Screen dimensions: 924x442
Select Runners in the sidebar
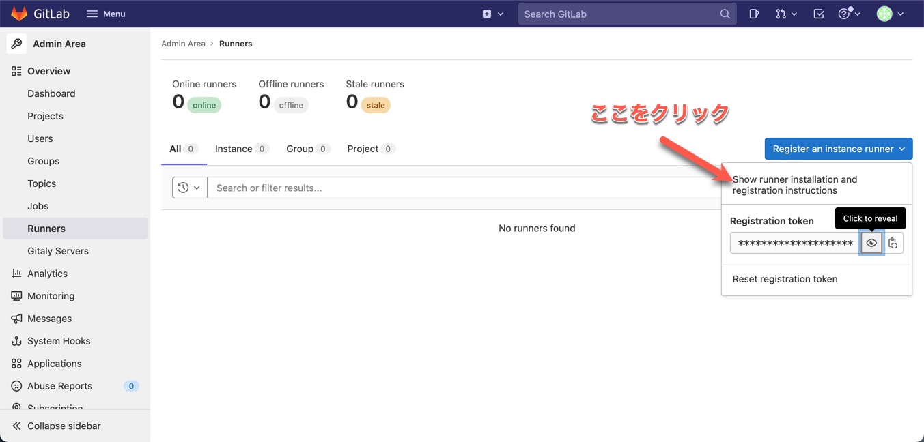pyautogui.click(x=75, y=229)
